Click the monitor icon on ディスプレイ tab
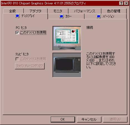Viewport: 130px width, 125px height. click(x=17, y=16)
